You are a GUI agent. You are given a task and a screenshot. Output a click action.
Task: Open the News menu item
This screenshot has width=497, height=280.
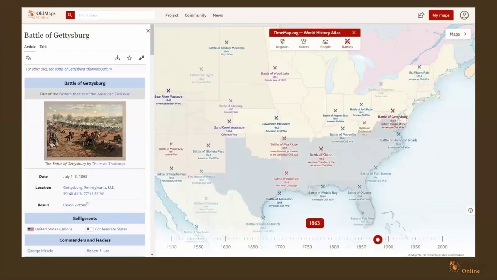(218, 15)
